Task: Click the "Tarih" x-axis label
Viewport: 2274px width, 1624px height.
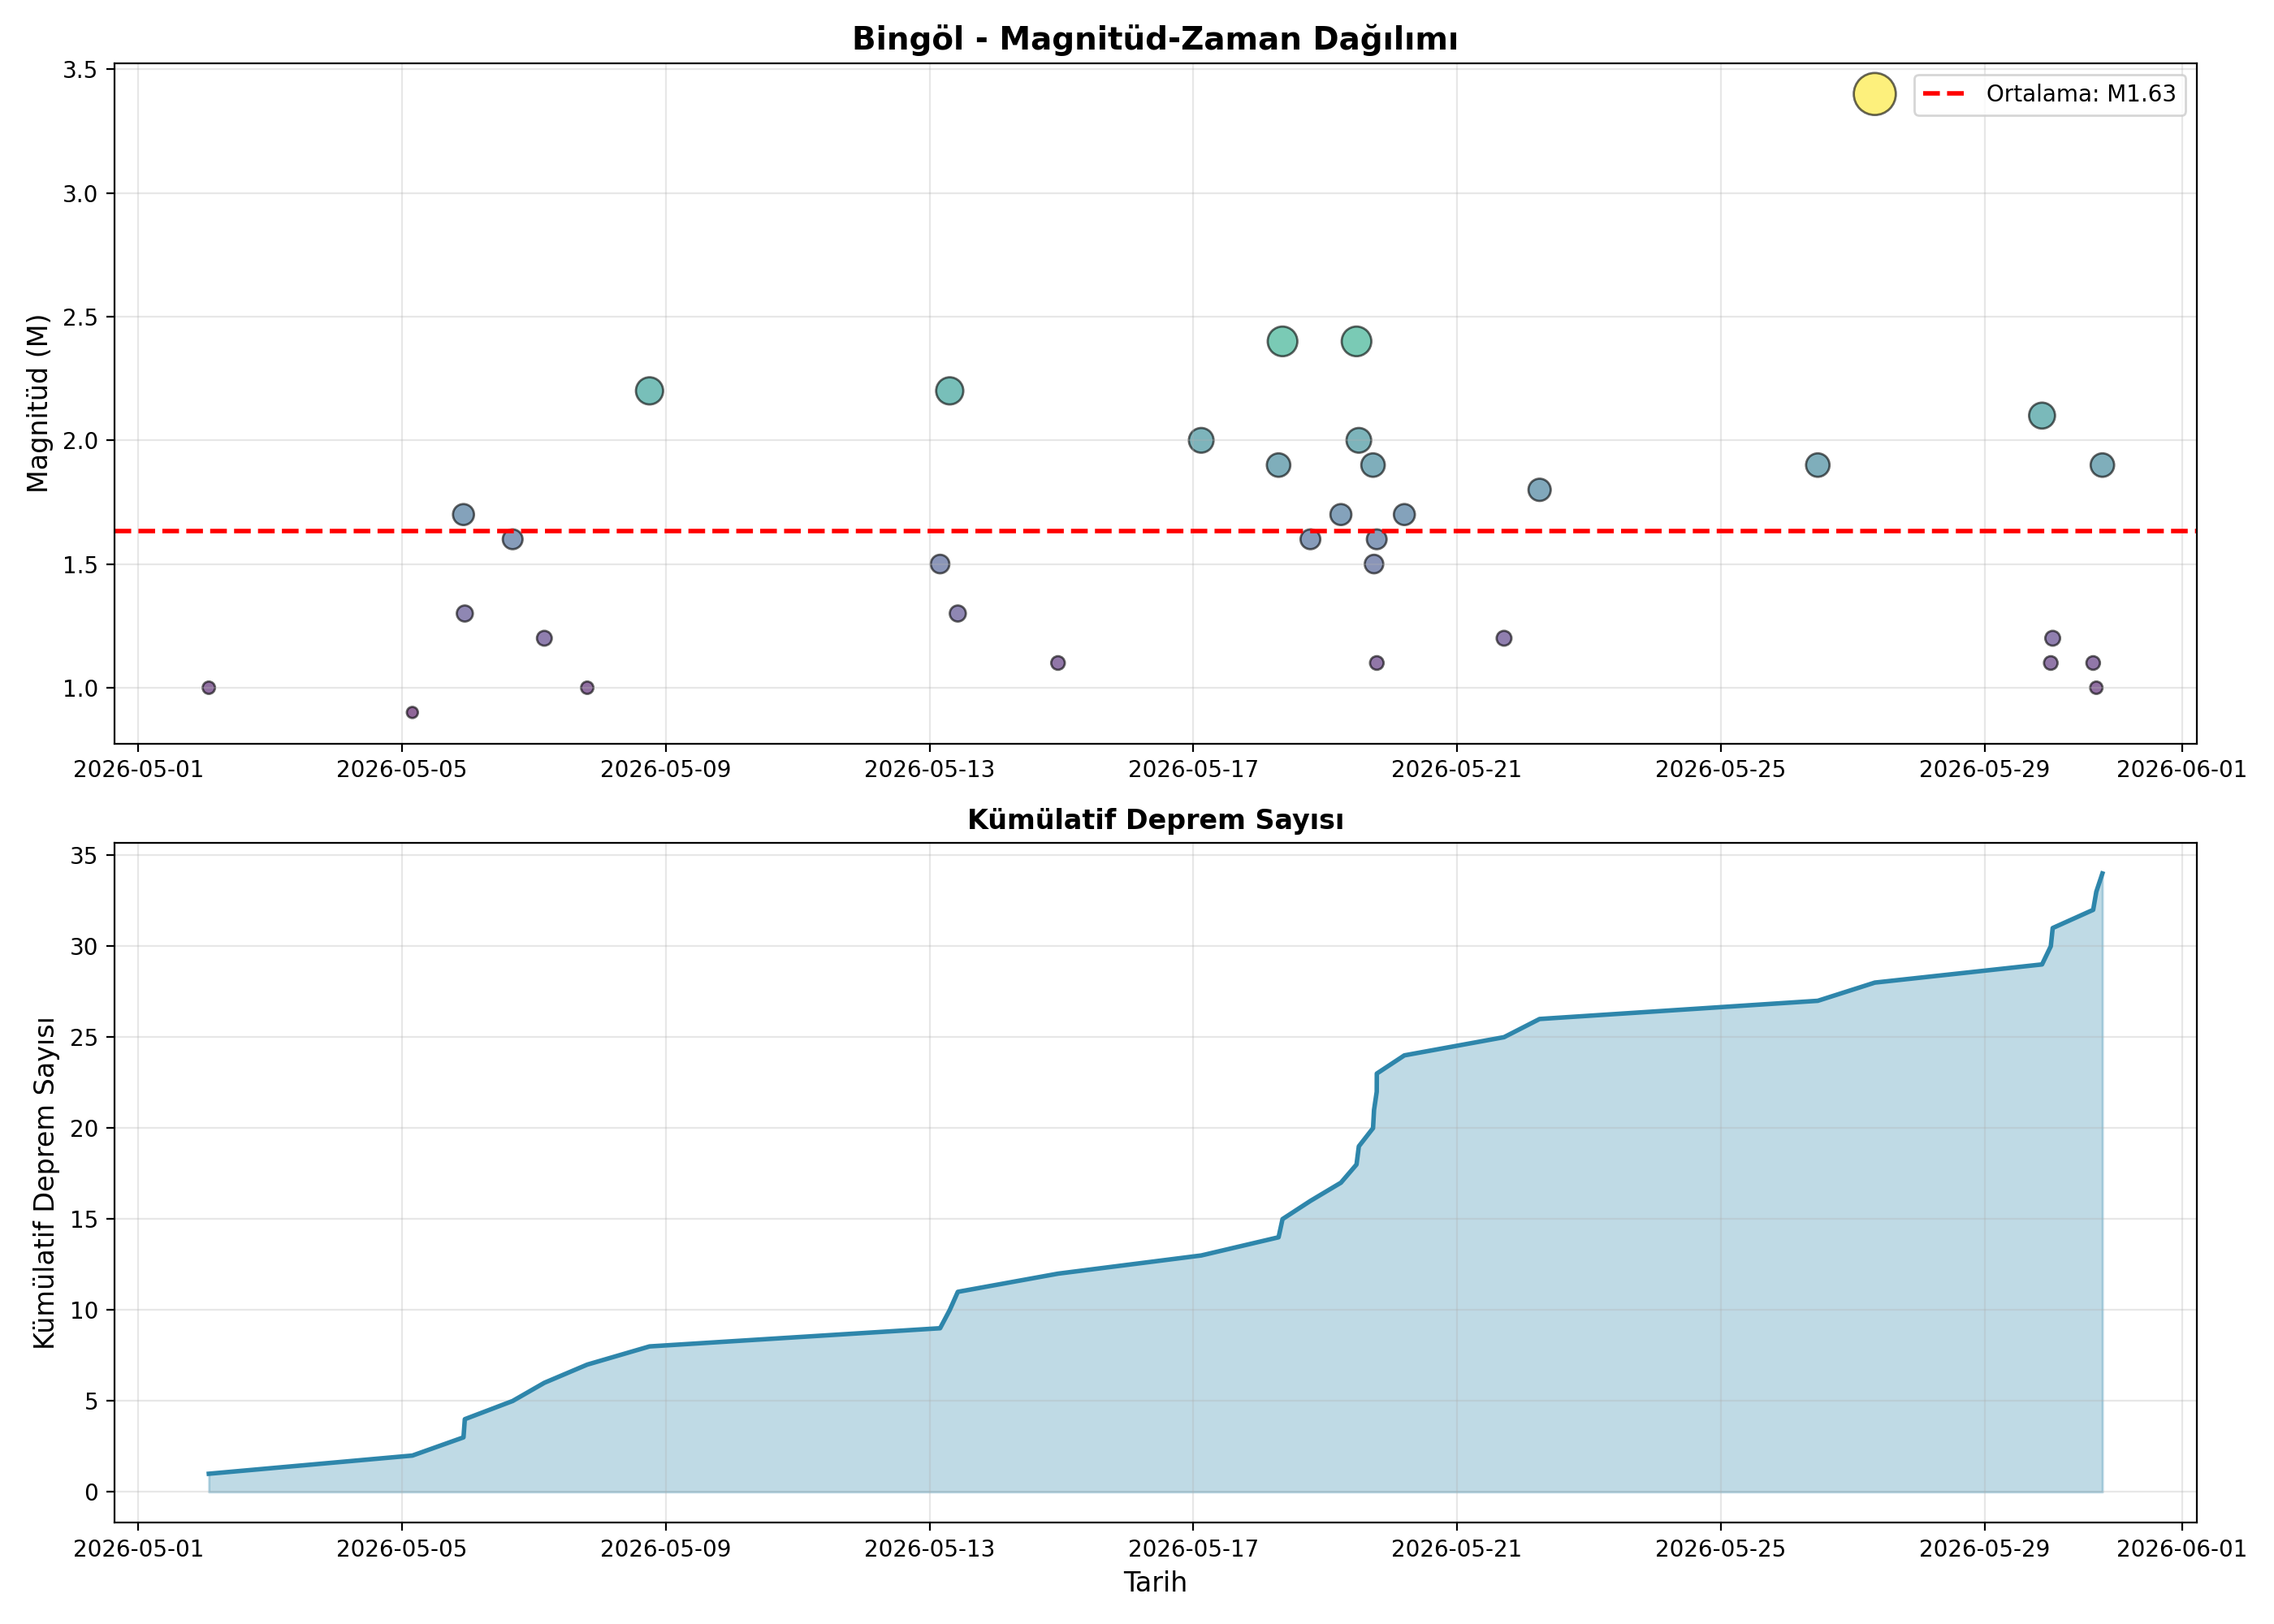Action: pyautogui.click(x=1155, y=1582)
